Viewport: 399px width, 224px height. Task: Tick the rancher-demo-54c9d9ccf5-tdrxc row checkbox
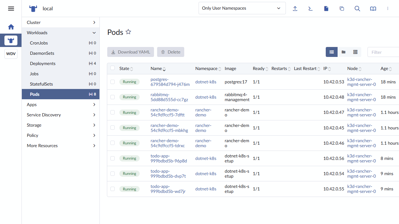(113, 143)
